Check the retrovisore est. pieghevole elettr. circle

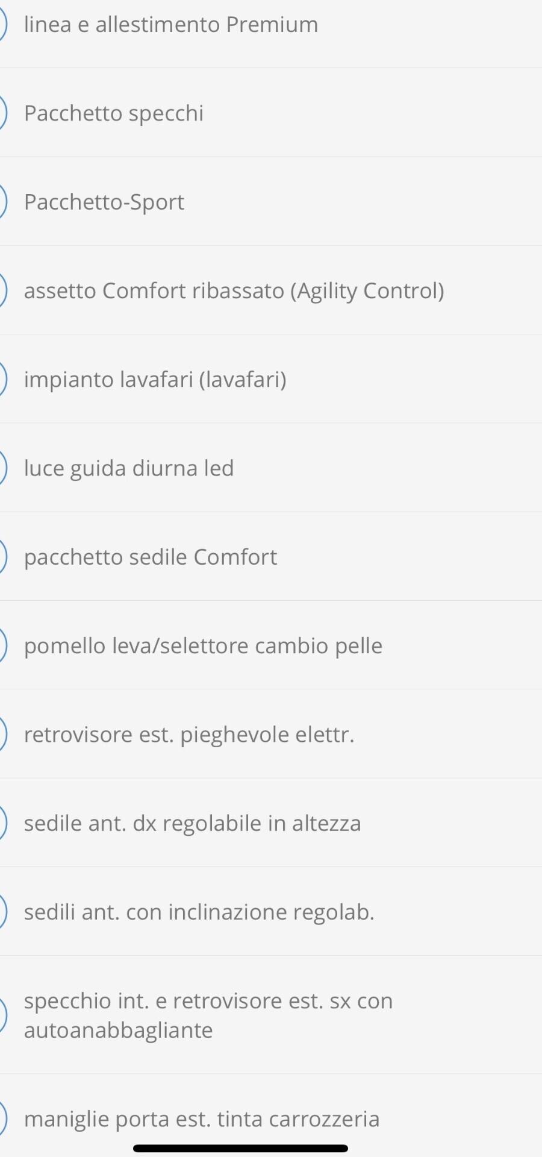point(2,735)
